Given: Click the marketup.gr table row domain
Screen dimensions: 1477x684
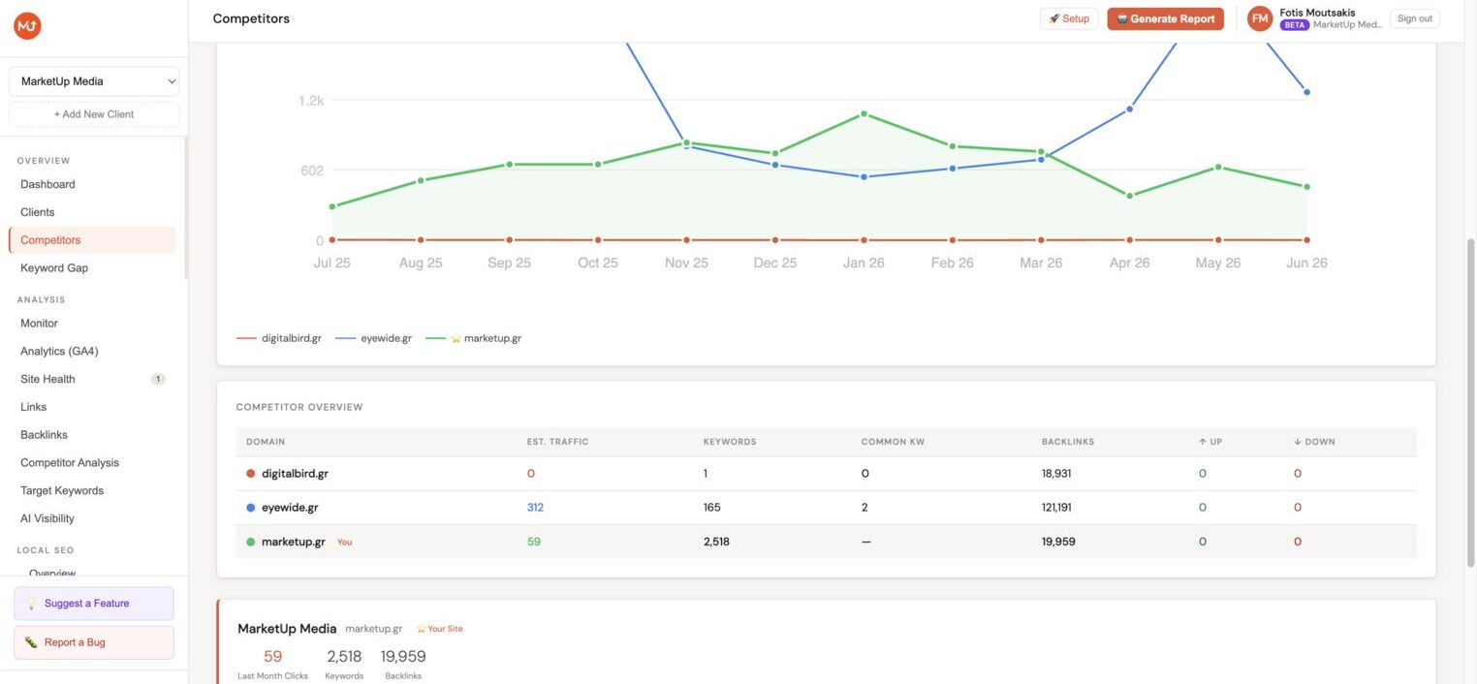Looking at the screenshot, I should (293, 542).
